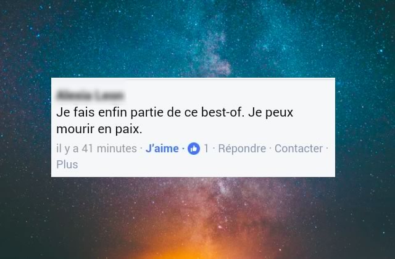The width and height of the screenshot is (395, 259).
Task: Reply using the Répondre link
Action: [x=242, y=149]
